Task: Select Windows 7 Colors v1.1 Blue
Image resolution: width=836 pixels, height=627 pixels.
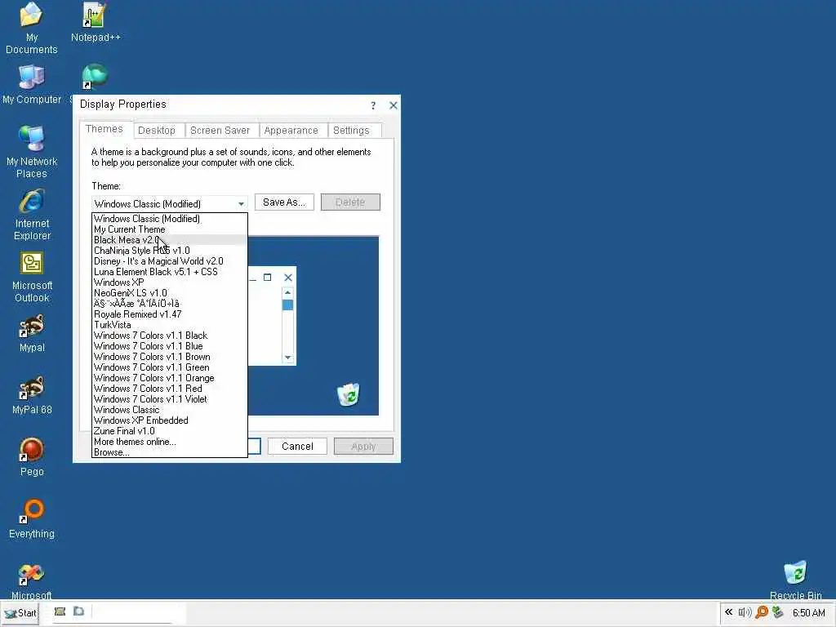Action: click(170, 346)
